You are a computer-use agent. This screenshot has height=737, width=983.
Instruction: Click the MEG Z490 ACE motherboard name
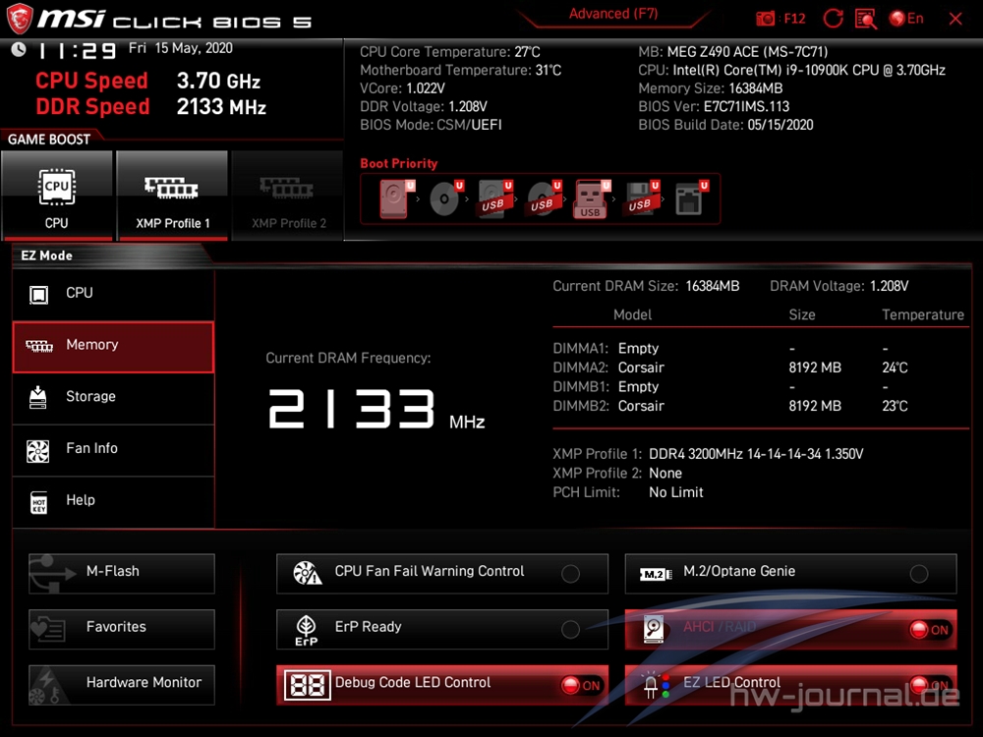point(747,52)
